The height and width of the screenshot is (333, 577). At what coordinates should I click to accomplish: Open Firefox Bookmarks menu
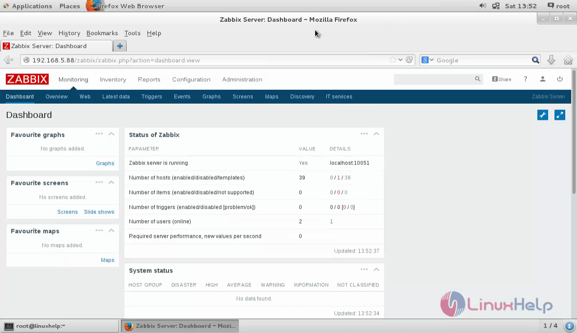(102, 33)
